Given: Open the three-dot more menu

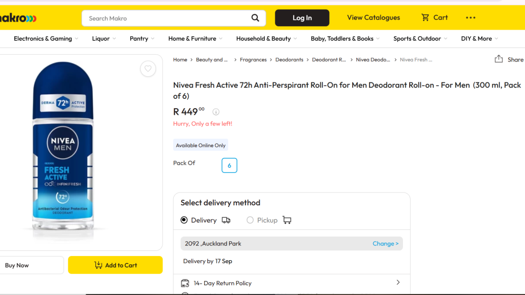Looking at the screenshot, I should [471, 18].
